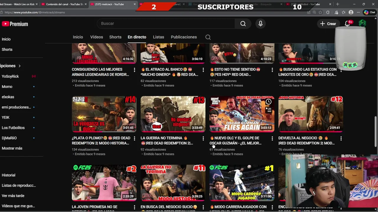The height and width of the screenshot is (212, 378).
Task: Open Listas de reproducción in sidebar
Action: (19, 185)
